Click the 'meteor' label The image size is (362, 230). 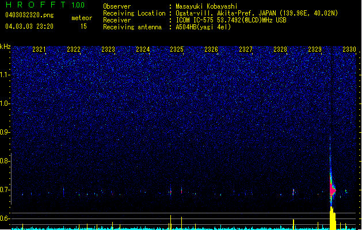82,18
